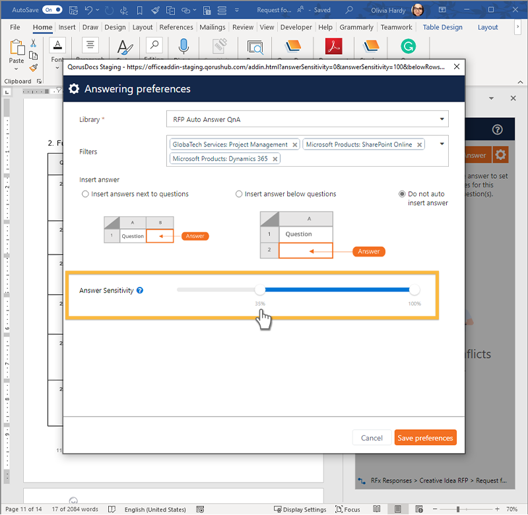Click the Paragraph alignment icon in the ribbon
This screenshot has width=528, height=515.
click(x=90, y=45)
